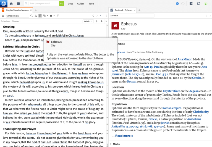Open the Guides menu
Image resolution: width=212 pixels, height=147 pixels.
coord(81,4)
